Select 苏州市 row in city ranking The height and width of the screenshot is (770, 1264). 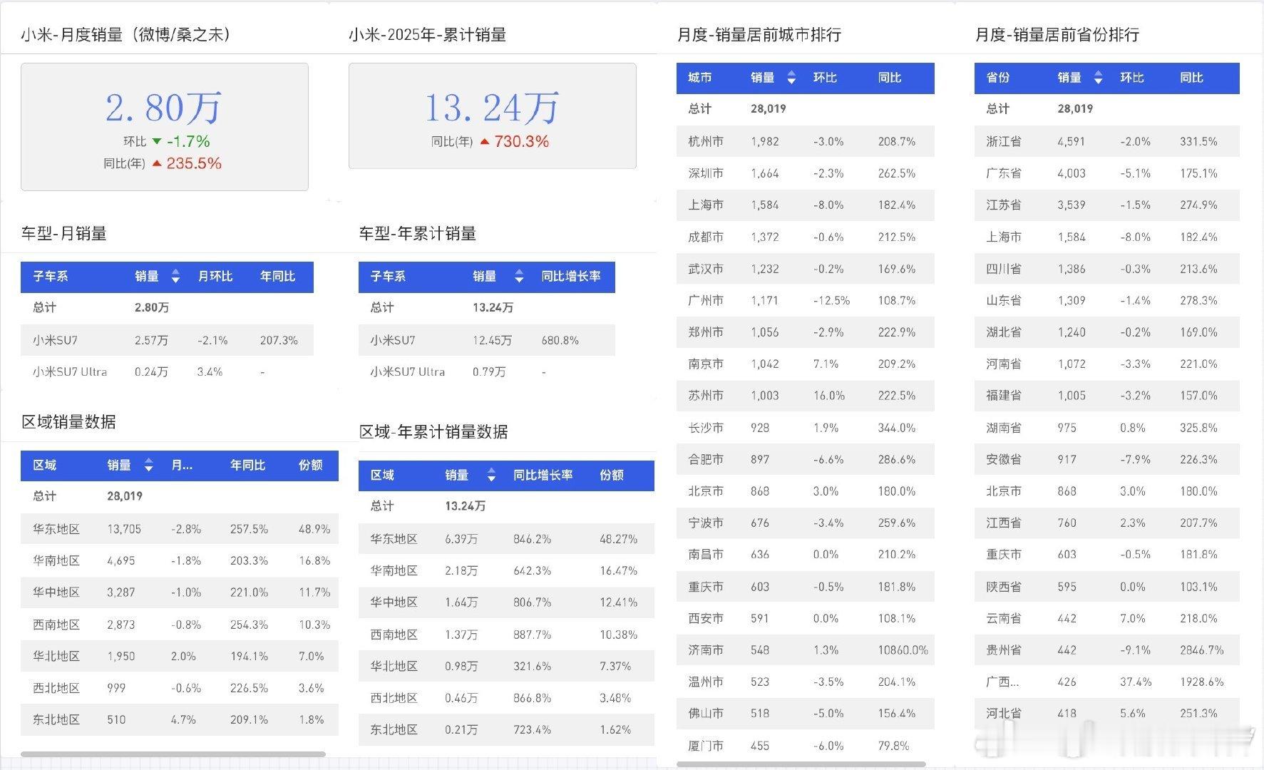[x=805, y=396]
